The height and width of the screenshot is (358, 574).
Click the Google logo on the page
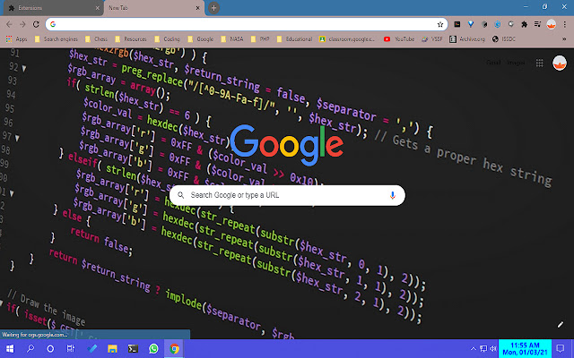[287, 145]
